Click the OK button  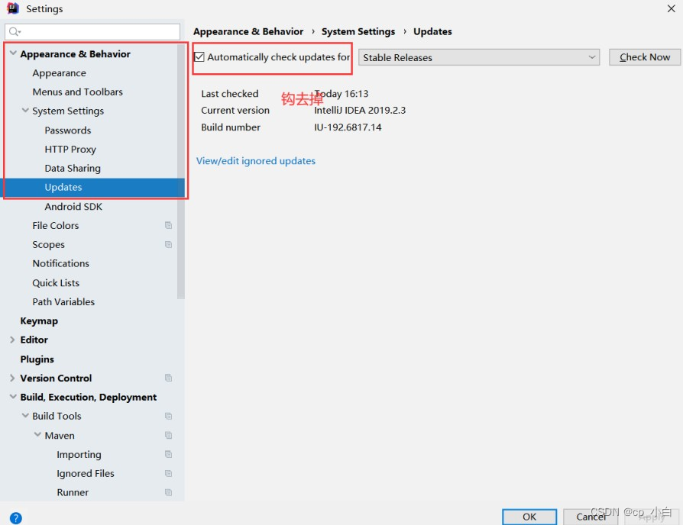coord(529,517)
